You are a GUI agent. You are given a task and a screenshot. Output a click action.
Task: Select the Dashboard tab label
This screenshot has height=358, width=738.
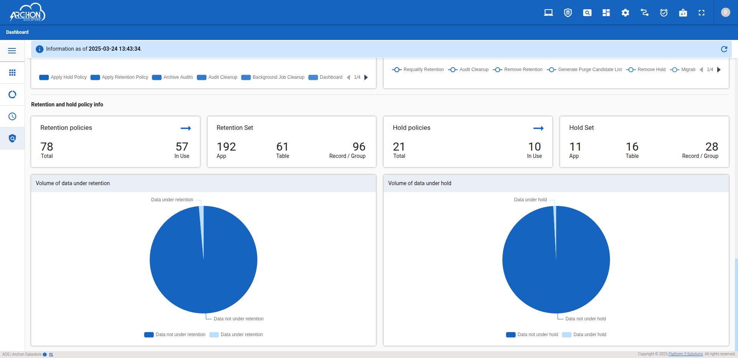17,32
